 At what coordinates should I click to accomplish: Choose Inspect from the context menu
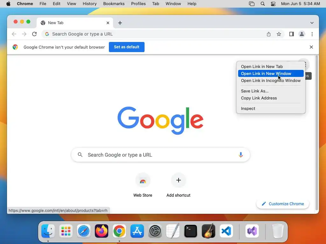[x=271, y=109]
